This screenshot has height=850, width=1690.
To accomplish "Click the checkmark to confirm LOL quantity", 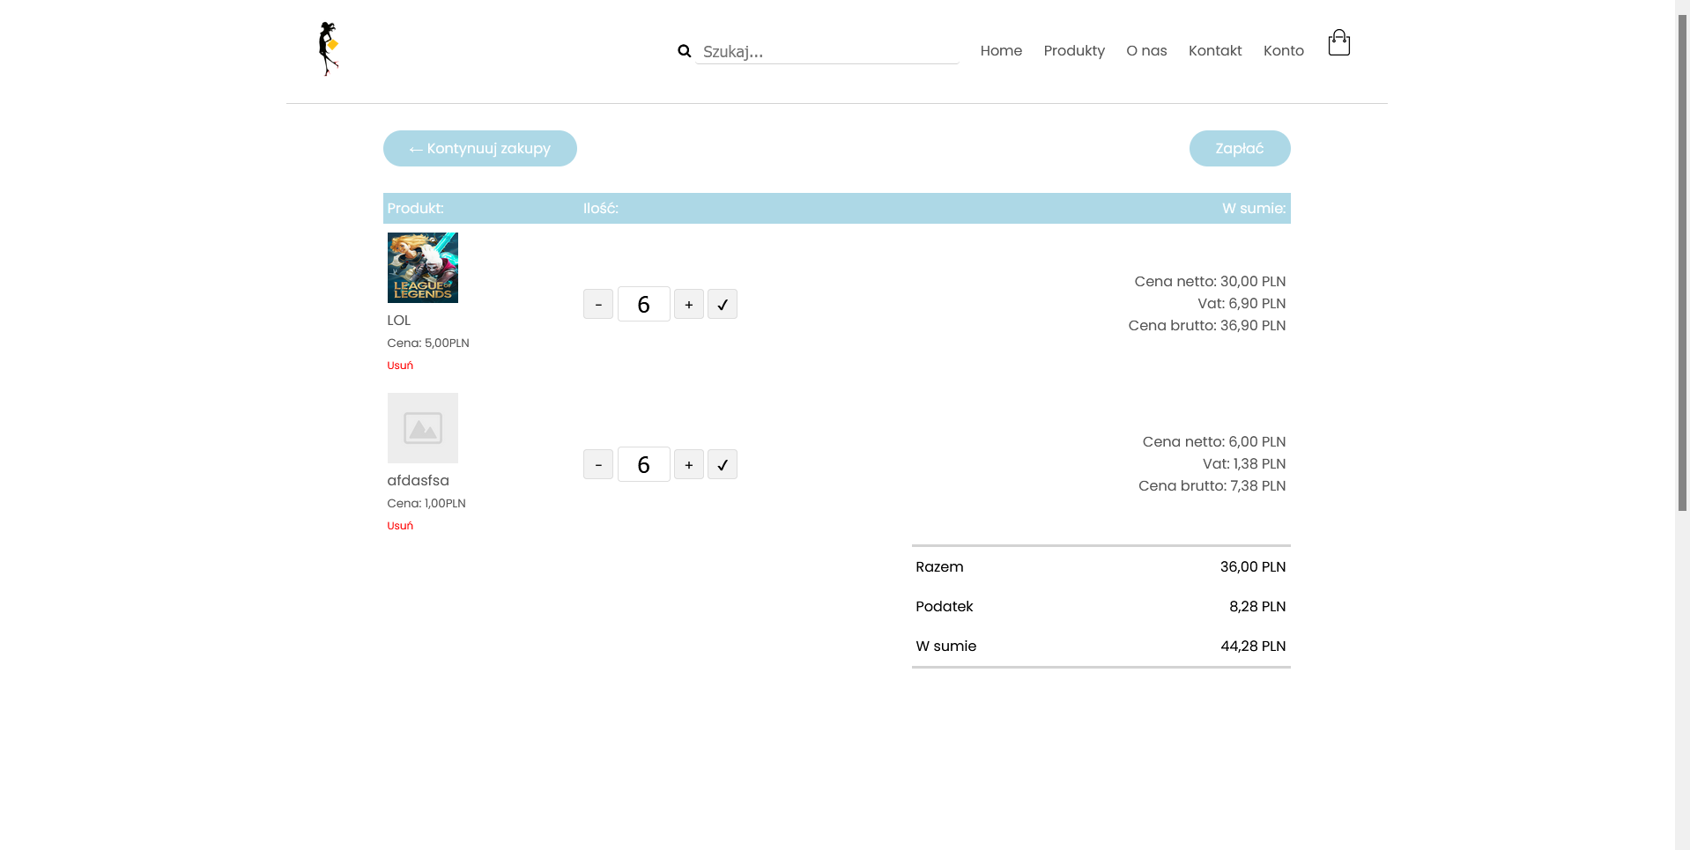I will 722,303.
